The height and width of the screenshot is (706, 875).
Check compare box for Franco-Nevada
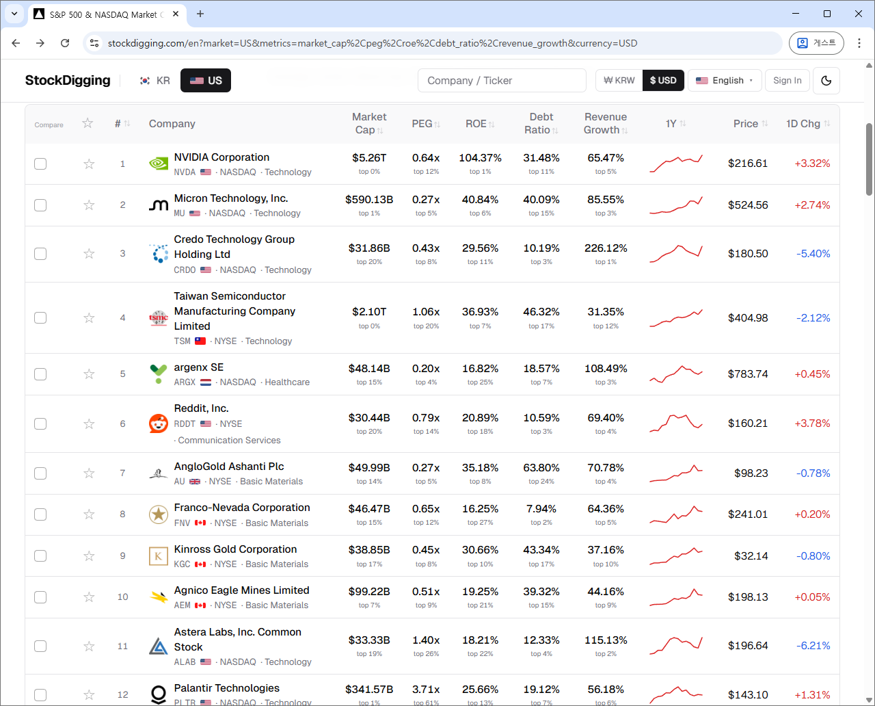tap(40, 514)
